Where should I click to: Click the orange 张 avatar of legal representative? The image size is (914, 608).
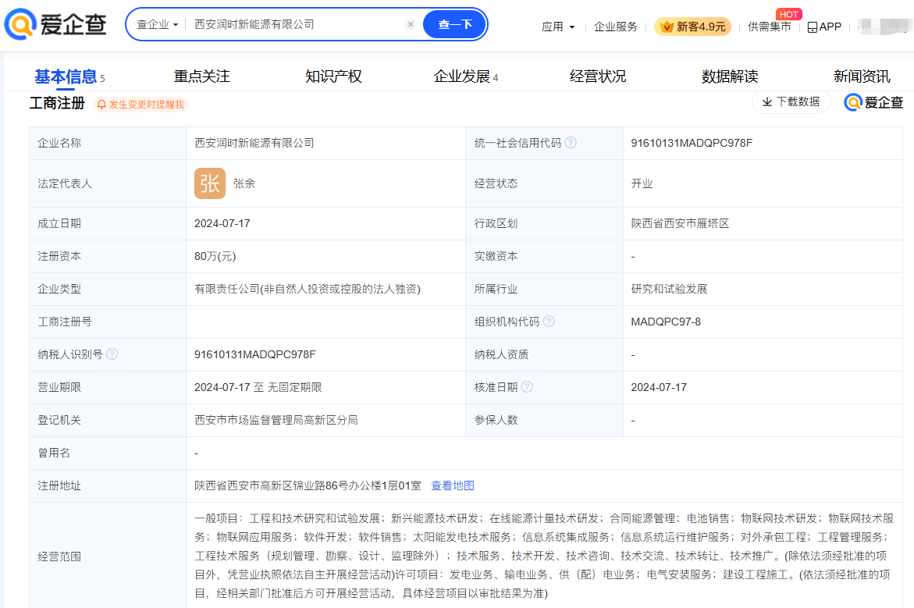[210, 183]
